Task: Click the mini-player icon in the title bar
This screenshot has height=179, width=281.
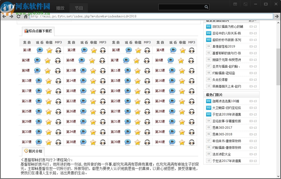Action: [x=245, y=4]
